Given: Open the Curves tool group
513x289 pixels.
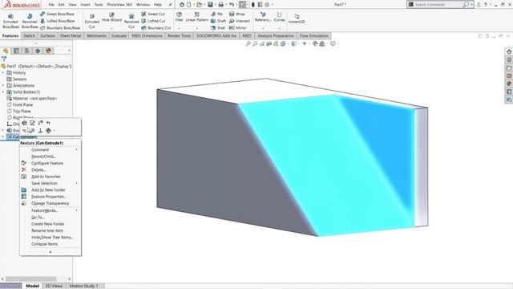Looking at the screenshot, I should click(280, 17).
